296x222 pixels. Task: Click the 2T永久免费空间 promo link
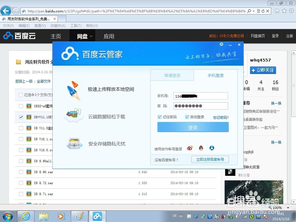pos(226,36)
